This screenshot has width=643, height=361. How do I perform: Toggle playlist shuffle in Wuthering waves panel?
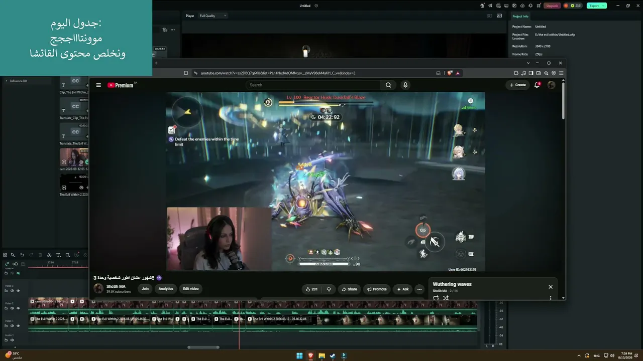(x=446, y=298)
